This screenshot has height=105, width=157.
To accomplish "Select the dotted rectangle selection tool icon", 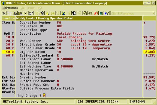I will tap(10, 13).
